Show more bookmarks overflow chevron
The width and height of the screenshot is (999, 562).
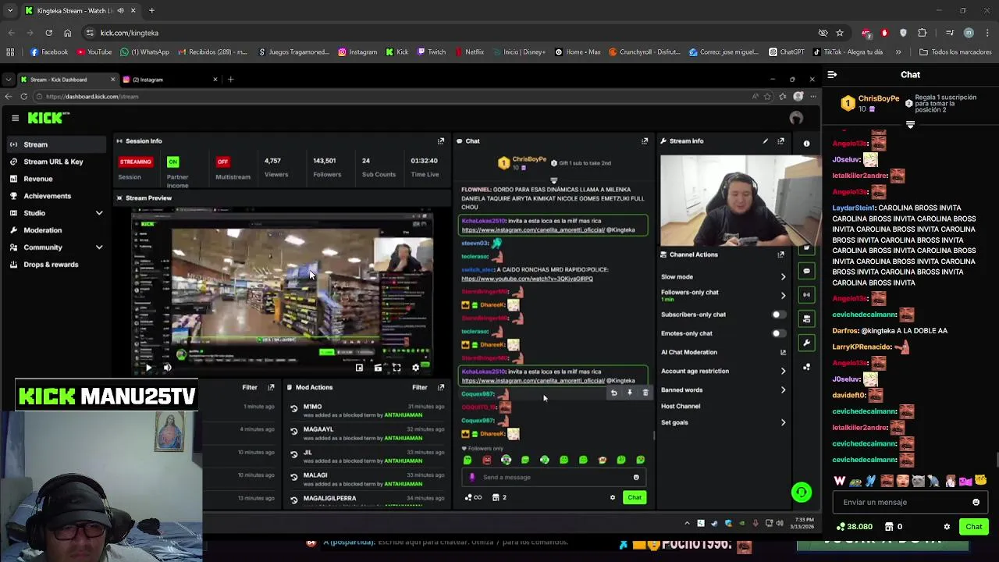click(898, 52)
